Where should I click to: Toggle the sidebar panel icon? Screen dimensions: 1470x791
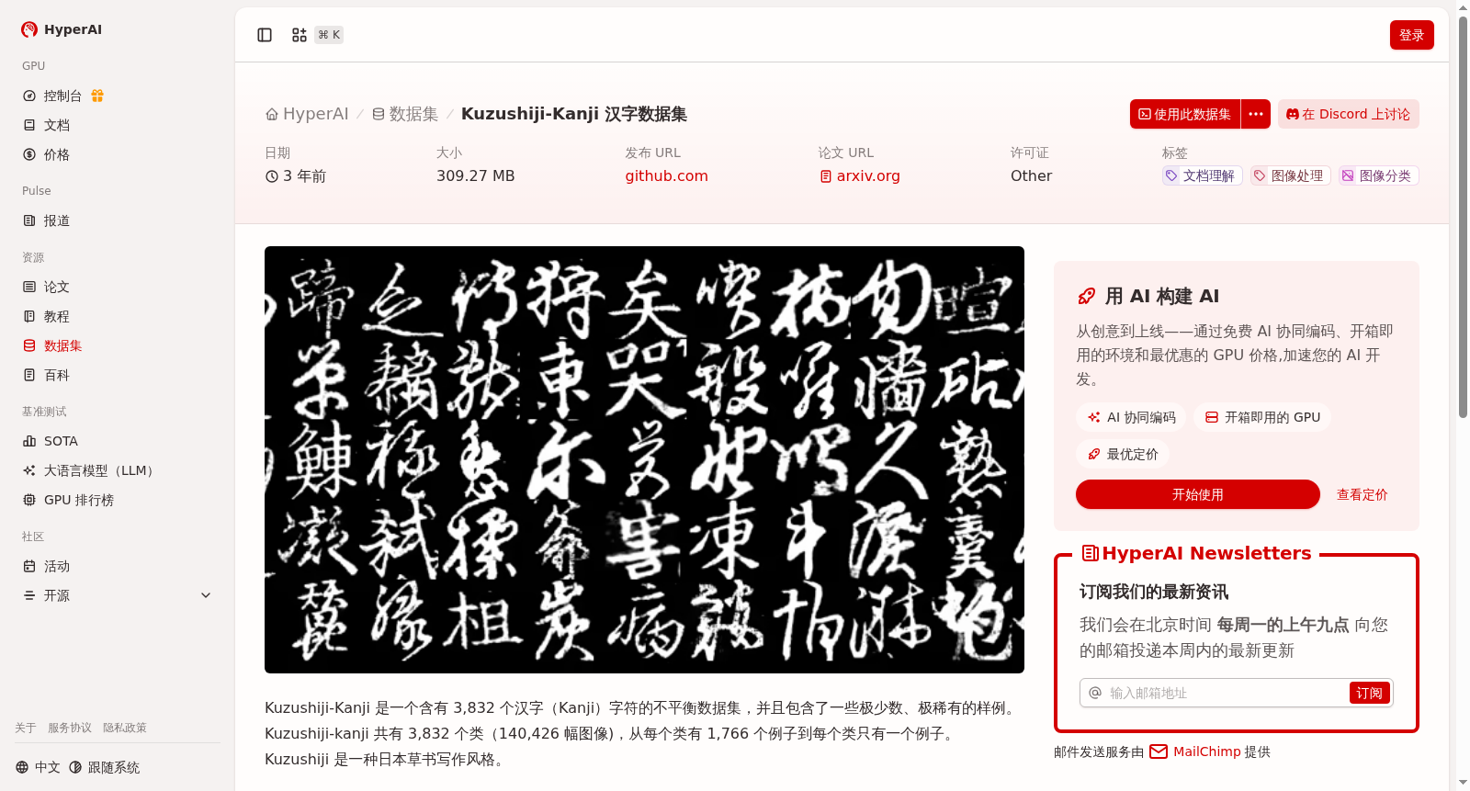pyautogui.click(x=265, y=35)
